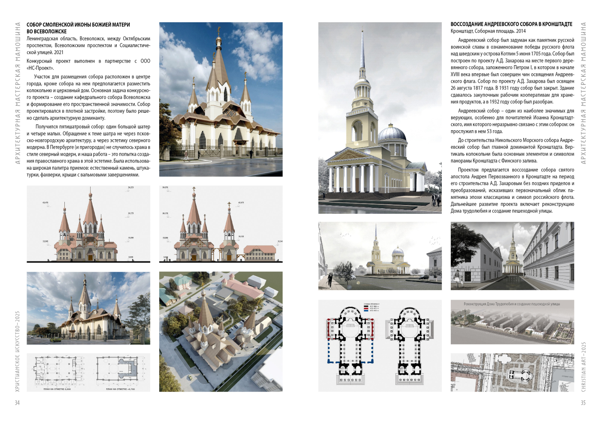This screenshot has width=601, height=423.
Task: Select the street-level render of the five-tent cathedral
Action: coord(88,308)
